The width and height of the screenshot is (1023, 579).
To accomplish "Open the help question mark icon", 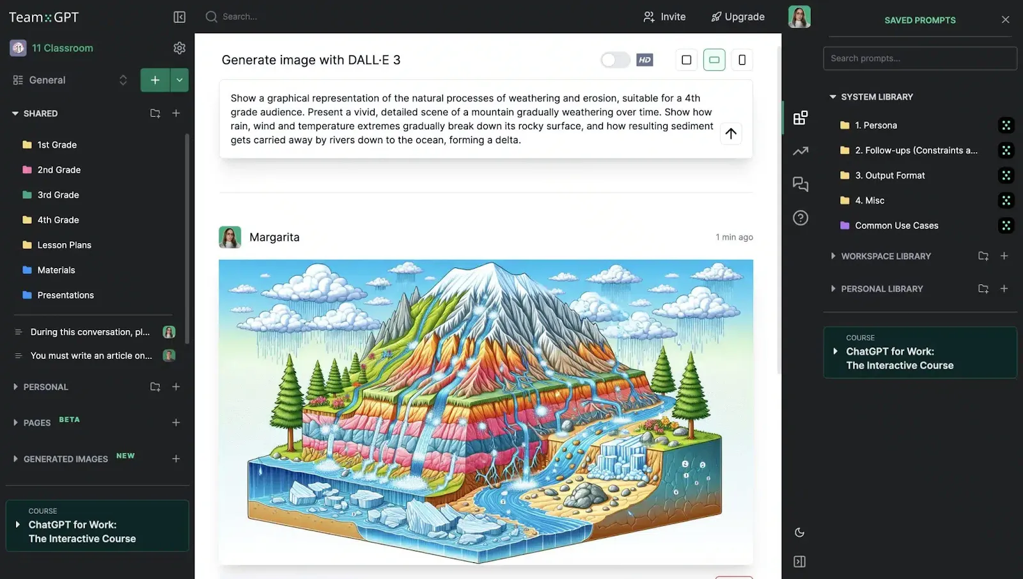I will [800, 218].
